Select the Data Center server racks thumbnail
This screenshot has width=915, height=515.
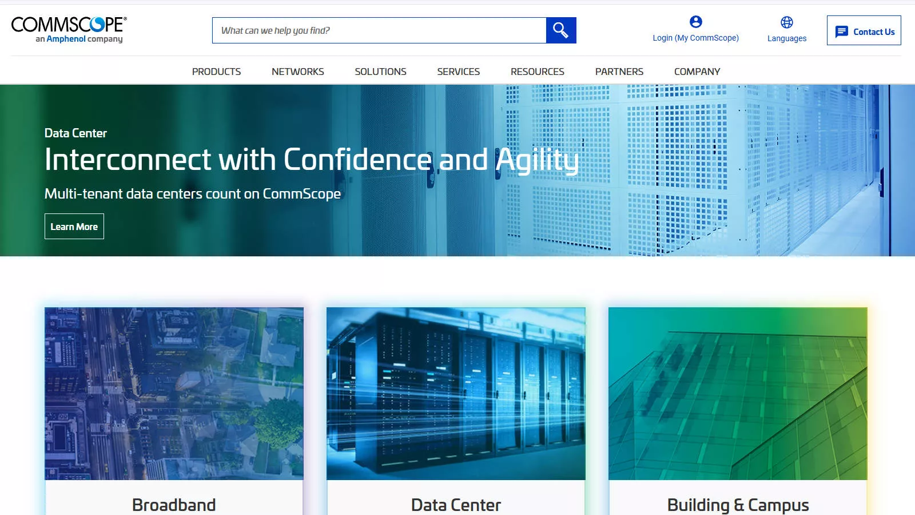click(x=456, y=394)
